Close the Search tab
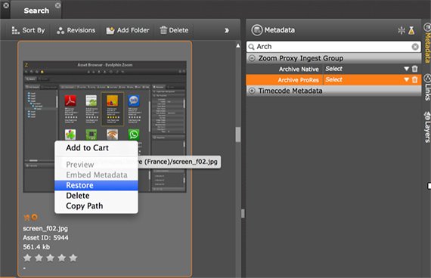This screenshot has width=431, height=278. pos(57,5)
